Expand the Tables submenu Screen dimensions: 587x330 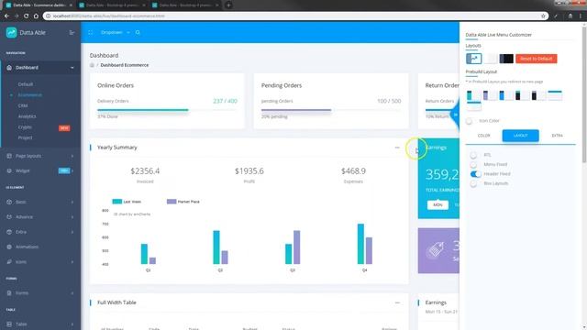coord(72,324)
